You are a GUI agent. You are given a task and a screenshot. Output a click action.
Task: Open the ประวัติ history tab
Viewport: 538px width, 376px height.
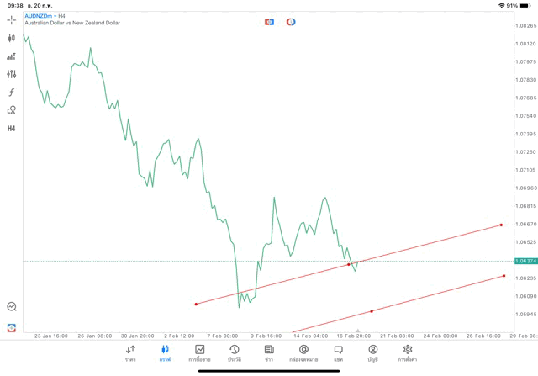click(x=234, y=352)
